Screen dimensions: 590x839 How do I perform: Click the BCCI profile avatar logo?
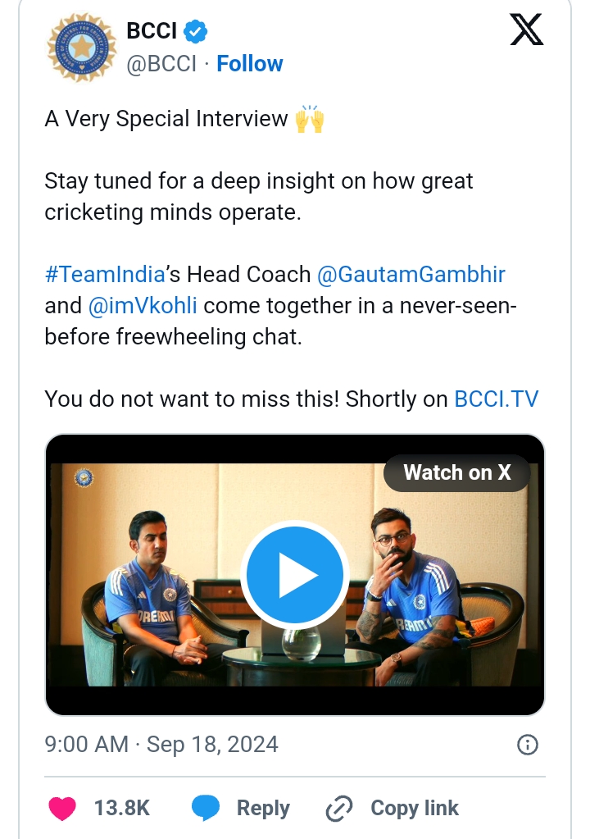coord(81,48)
